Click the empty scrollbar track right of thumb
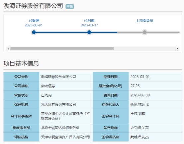This screenshot has width=184, height=144. (145, 49)
